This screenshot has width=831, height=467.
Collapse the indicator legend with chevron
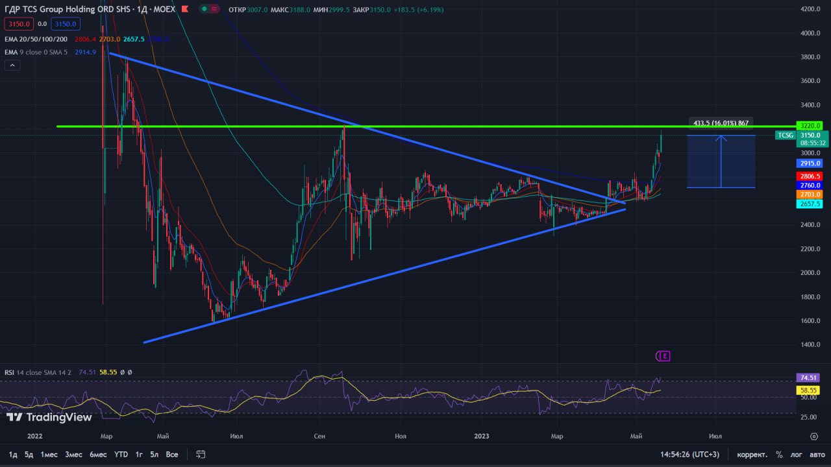tap(12, 65)
